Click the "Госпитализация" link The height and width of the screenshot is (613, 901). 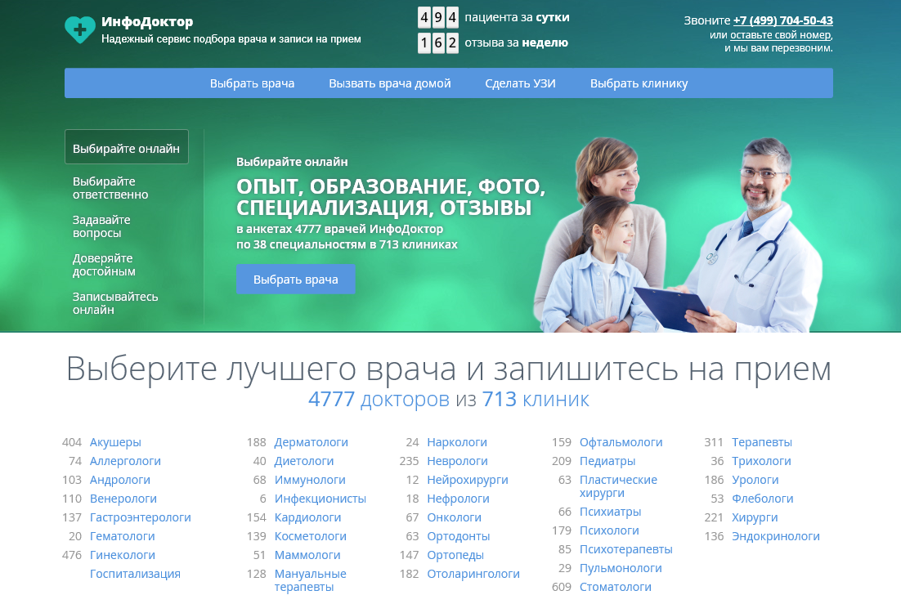click(x=135, y=574)
